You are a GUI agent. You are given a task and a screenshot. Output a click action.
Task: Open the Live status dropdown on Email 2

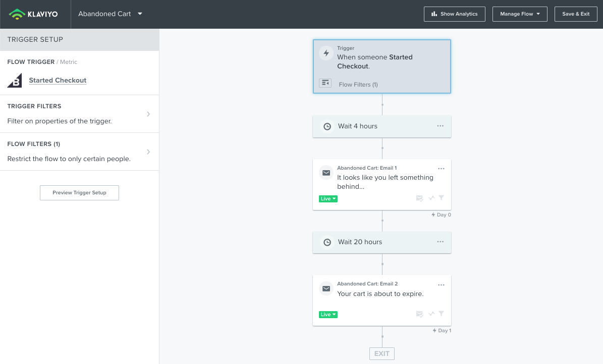click(x=328, y=315)
